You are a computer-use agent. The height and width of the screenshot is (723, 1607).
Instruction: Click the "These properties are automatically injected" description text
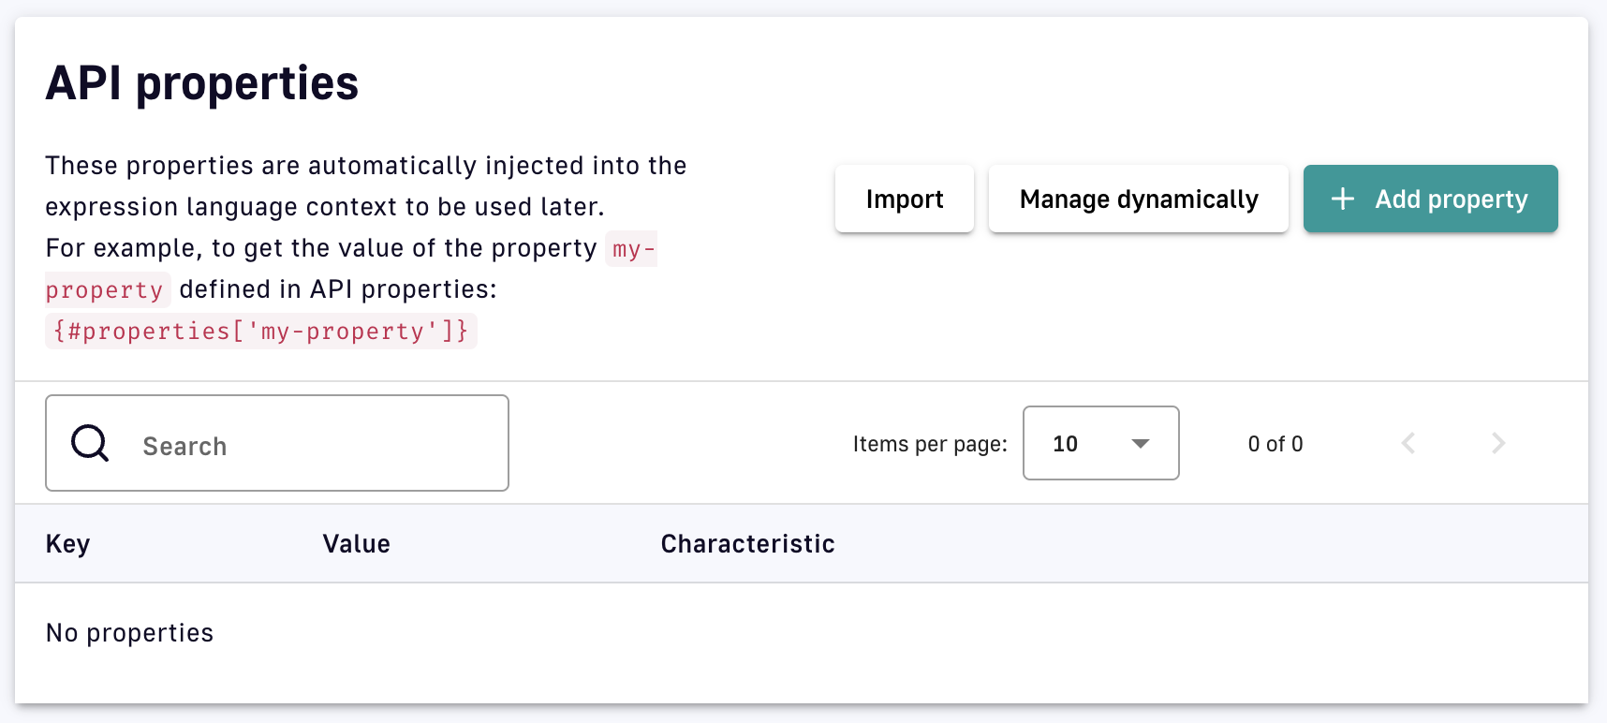(x=365, y=166)
